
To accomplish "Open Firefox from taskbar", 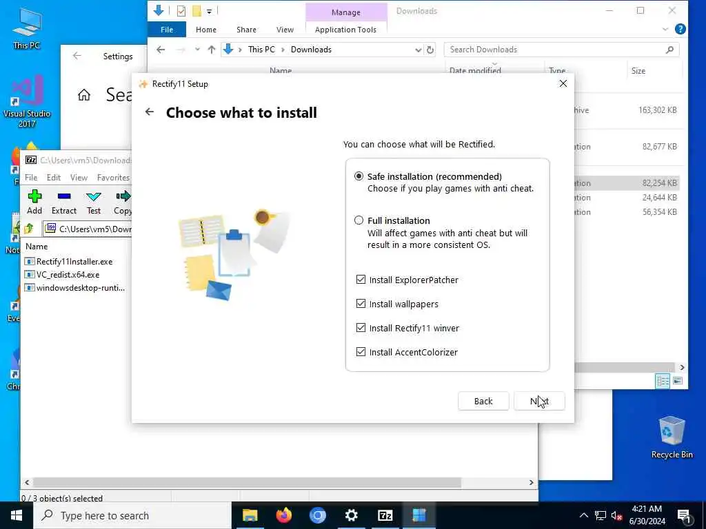I will [x=283, y=515].
